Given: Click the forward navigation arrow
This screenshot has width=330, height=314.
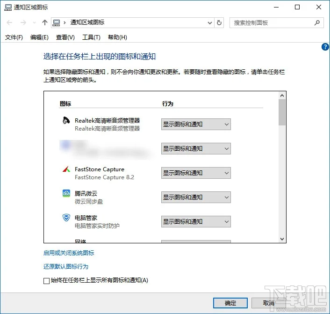Looking at the screenshot, I should point(23,22).
